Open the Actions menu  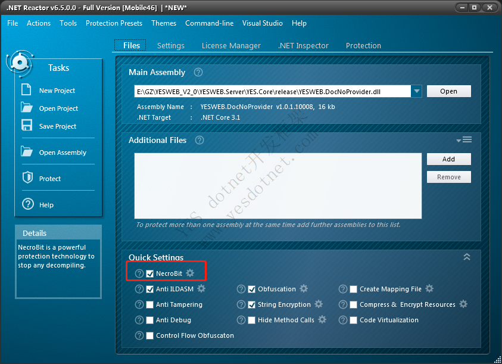pyautogui.click(x=39, y=23)
